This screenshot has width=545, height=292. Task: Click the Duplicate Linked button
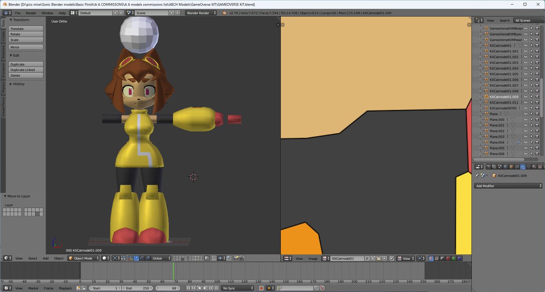click(x=26, y=70)
